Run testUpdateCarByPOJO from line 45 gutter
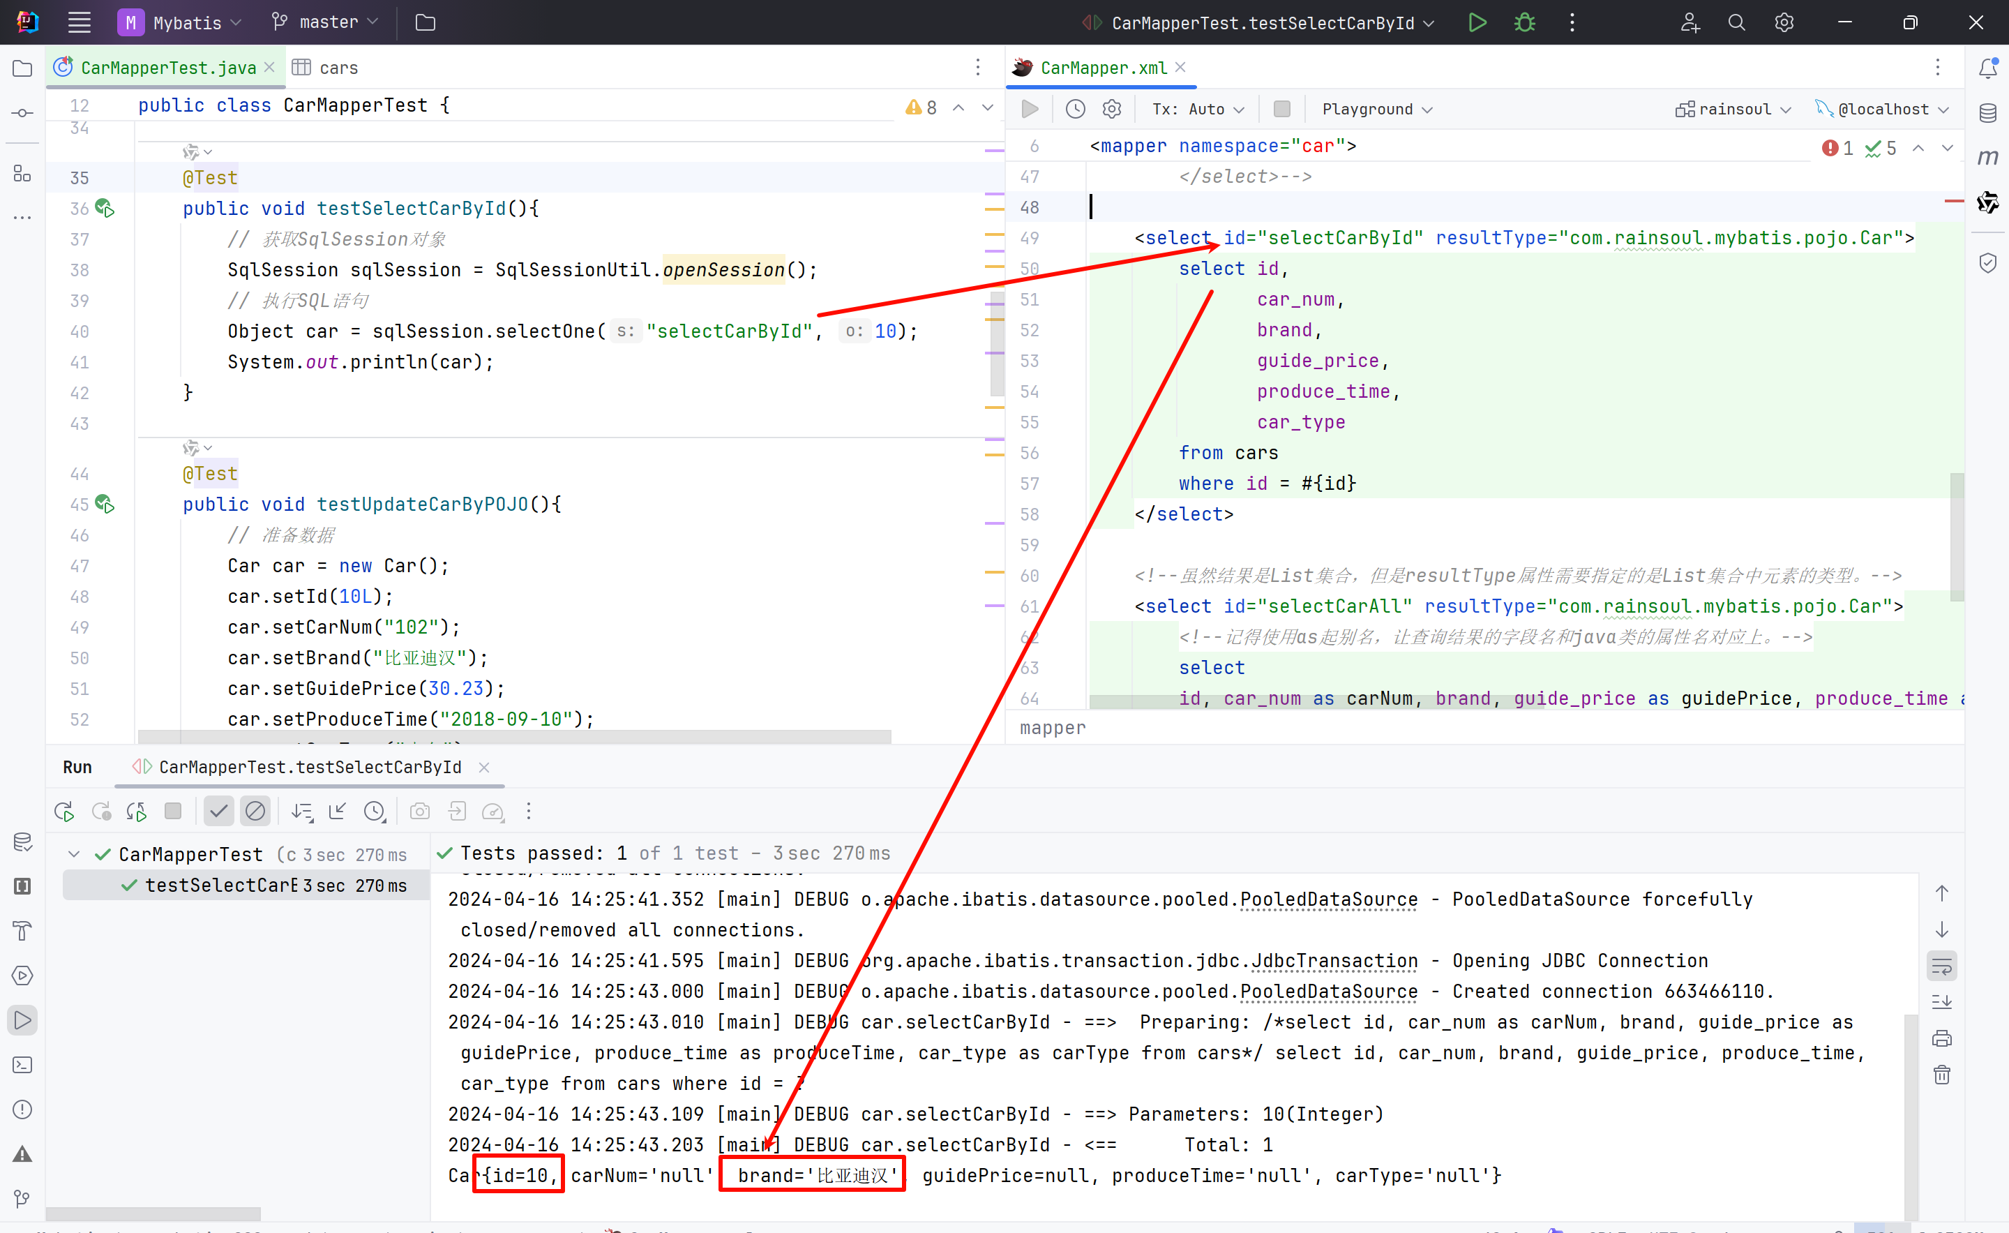The height and width of the screenshot is (1233, 2009). pos(105,504)
